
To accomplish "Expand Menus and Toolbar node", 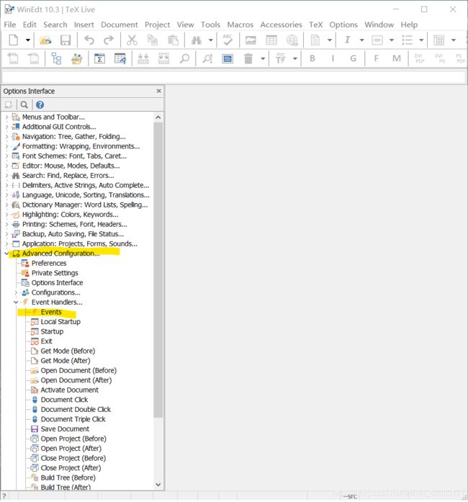I will (x=6, y=117).
